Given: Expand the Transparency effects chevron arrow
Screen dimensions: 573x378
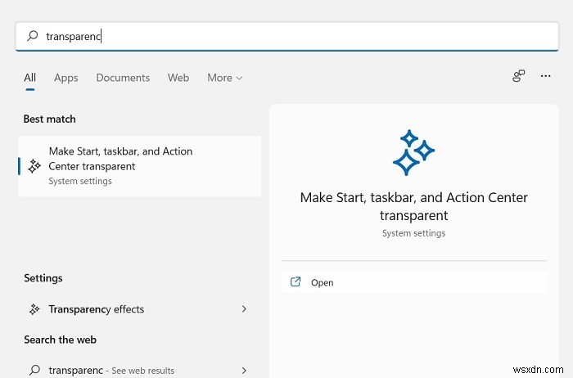Looking at the screenshot, I should tap(244, 309).
